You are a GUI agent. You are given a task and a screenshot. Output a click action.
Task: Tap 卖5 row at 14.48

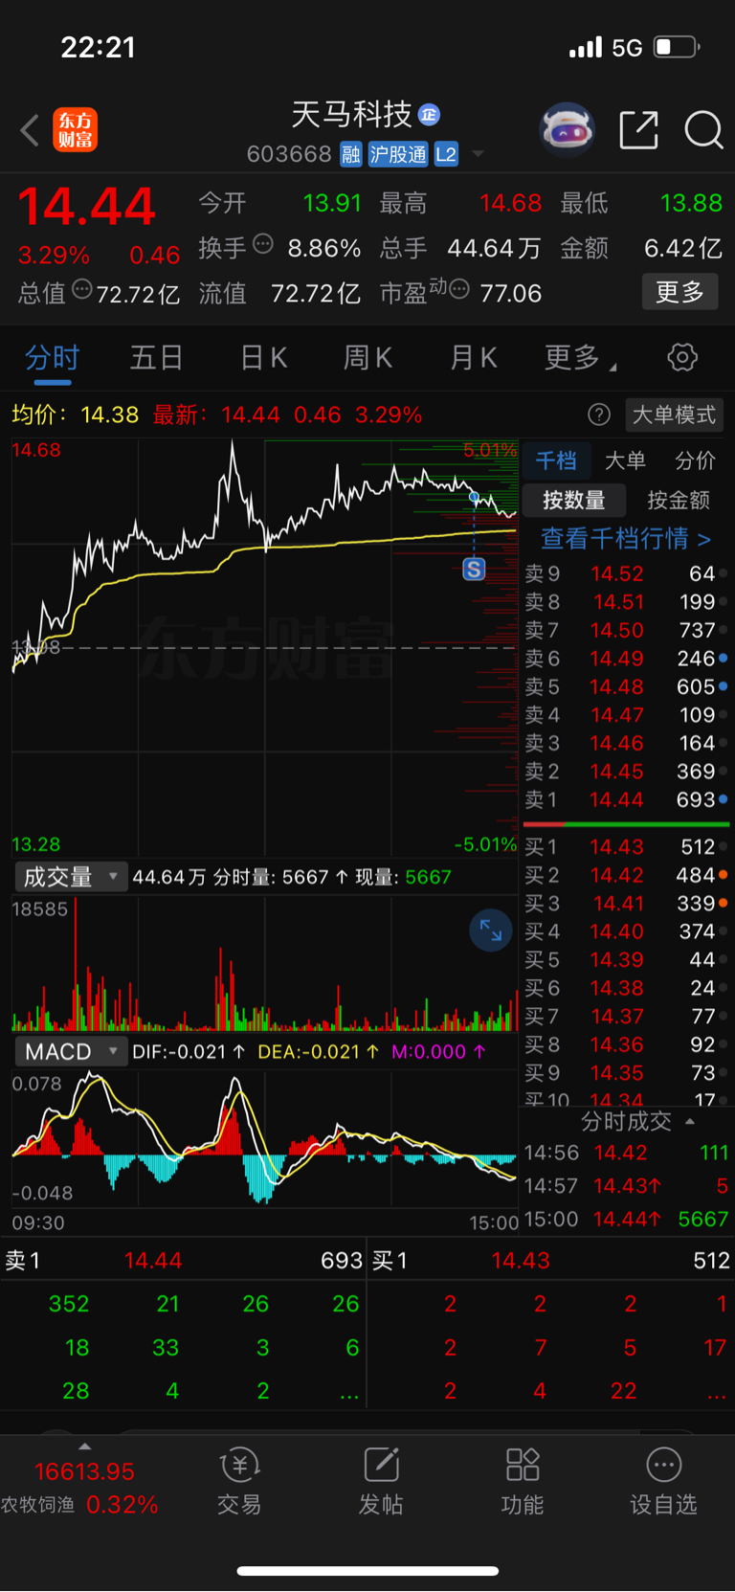pyautogui.click(x=626, y=687)
